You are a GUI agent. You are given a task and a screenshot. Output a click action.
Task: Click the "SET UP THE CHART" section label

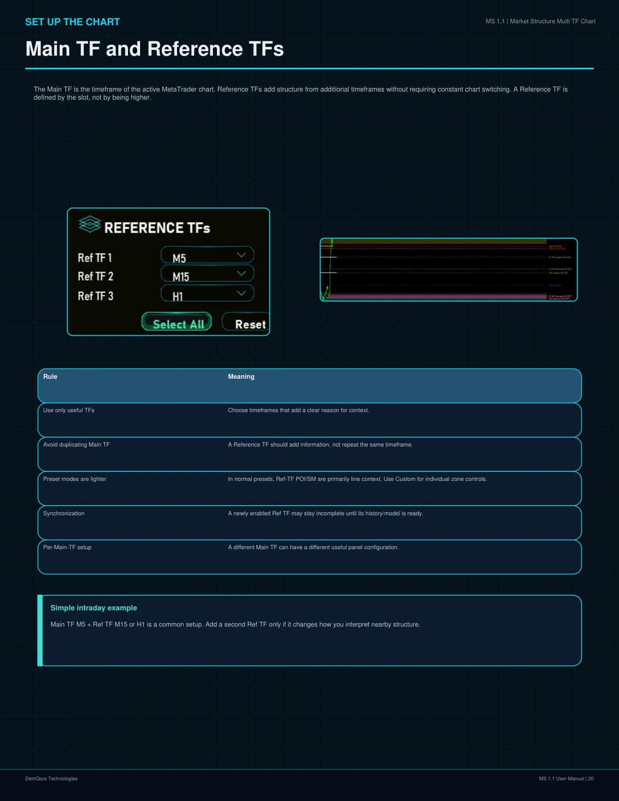click(72, 22)
